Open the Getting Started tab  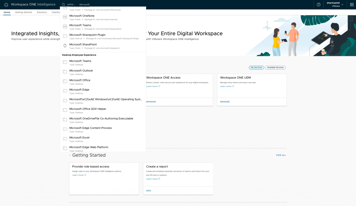point(23,12)
